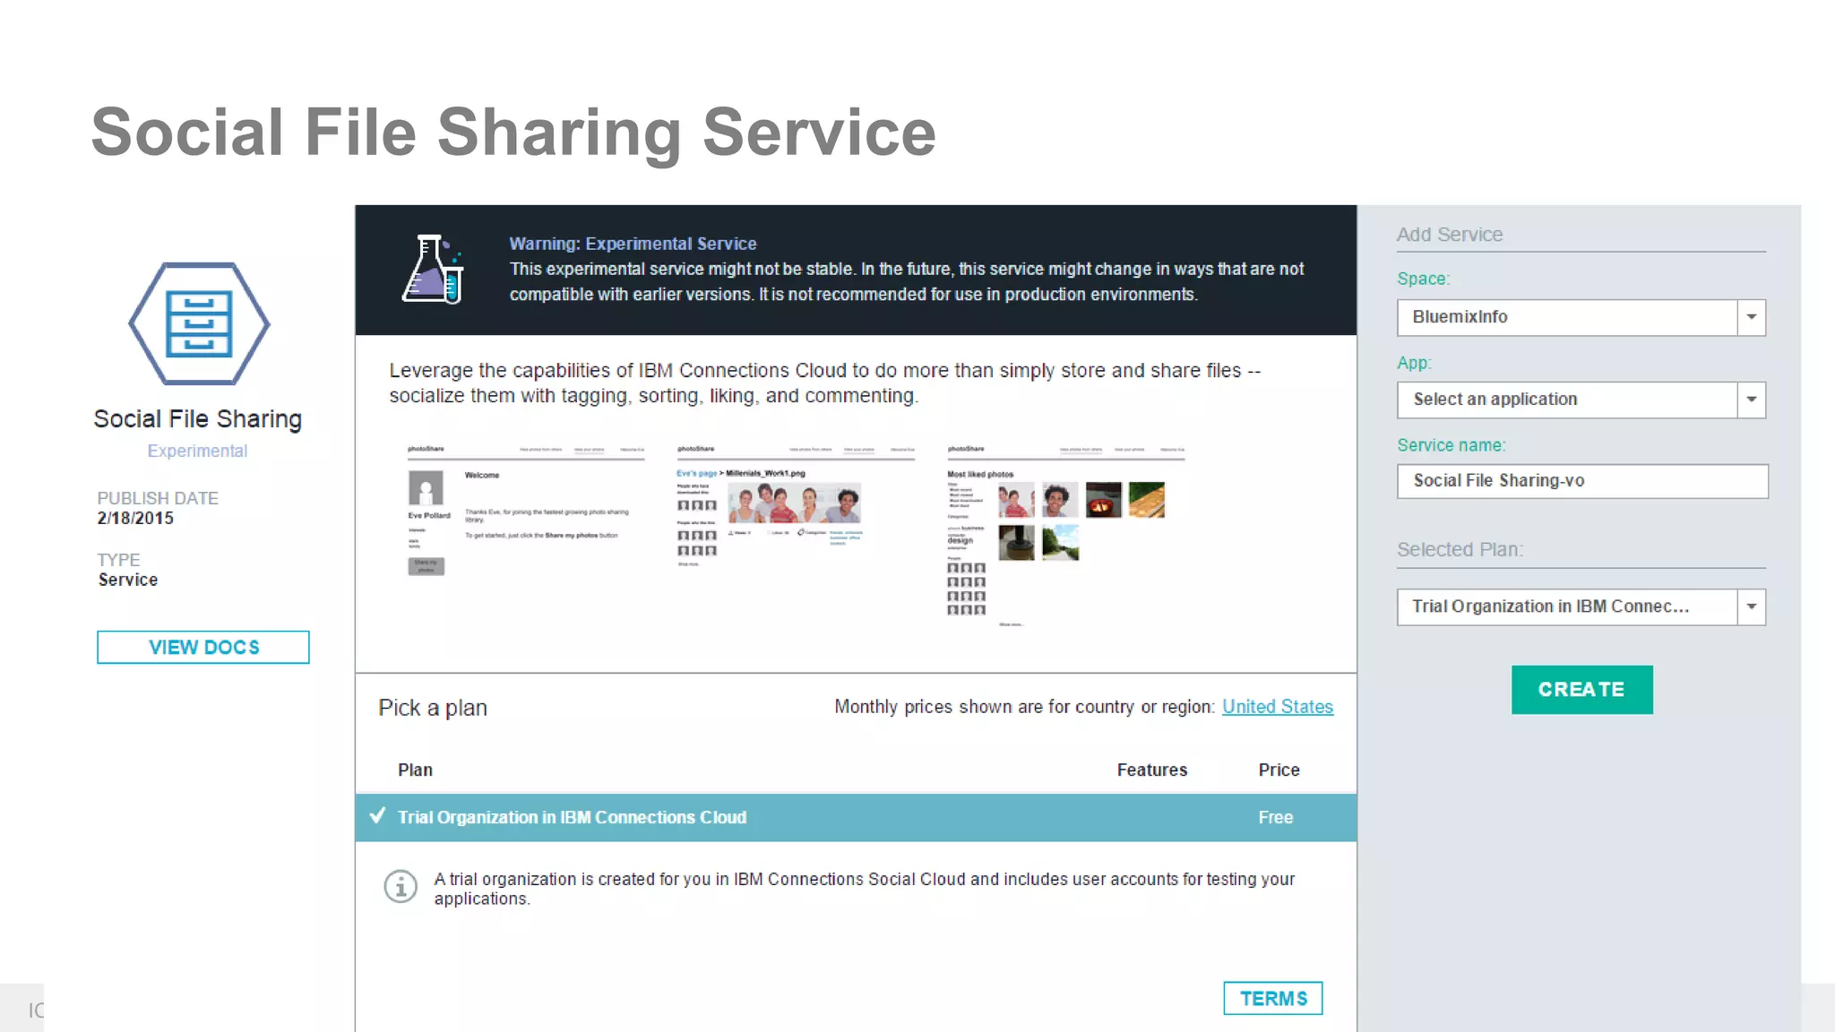
Task: Click the info icon beside trial description
Action: coord(401,887)
